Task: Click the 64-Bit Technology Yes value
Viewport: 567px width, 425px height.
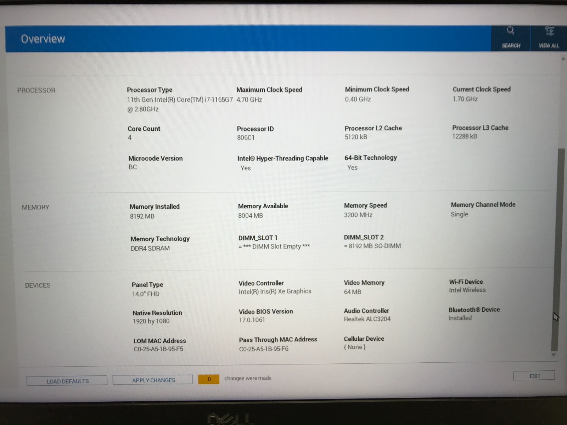Action: pos(352,167)
